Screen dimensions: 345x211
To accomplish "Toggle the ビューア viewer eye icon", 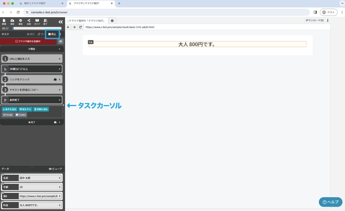I will 55,168.
